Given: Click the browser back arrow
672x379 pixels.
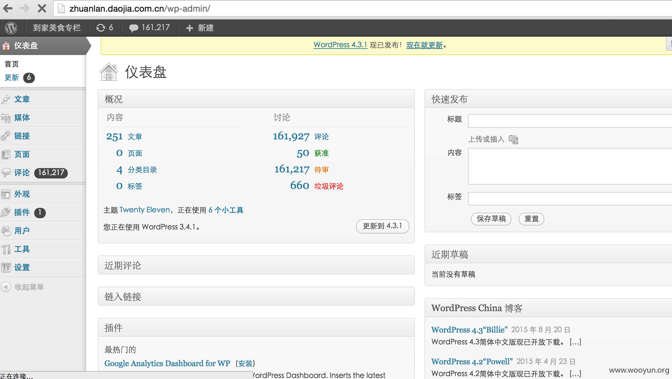Looking at the screenshot, I should (8, 9).
